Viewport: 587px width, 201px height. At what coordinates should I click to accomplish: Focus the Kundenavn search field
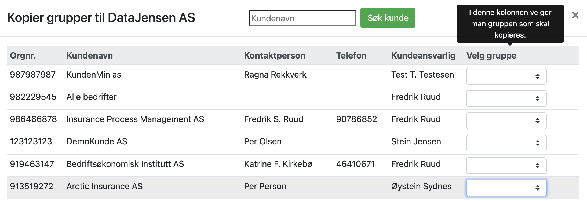(x=302, y=19)
